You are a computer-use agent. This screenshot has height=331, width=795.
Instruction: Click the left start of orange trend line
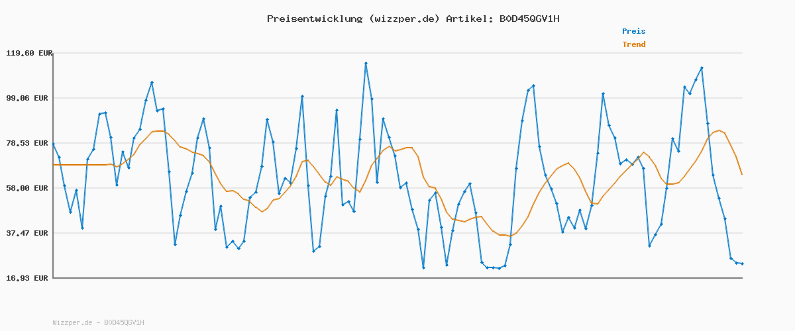54,164
